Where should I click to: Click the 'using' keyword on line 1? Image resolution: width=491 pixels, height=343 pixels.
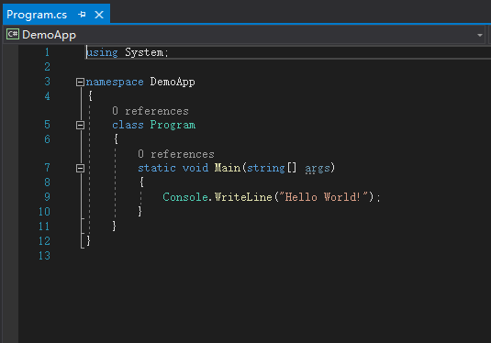tap(102, 52)
